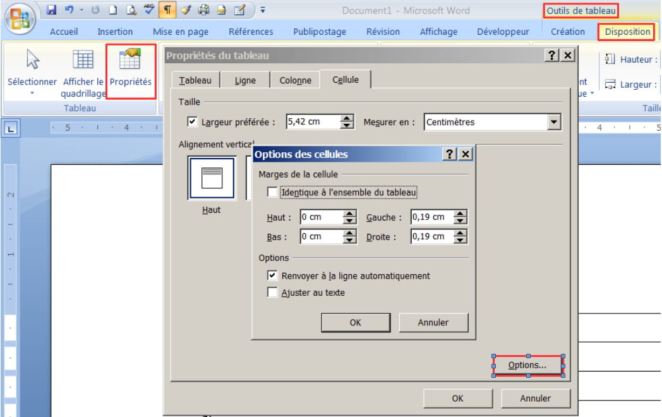Switch to the Affichage ribbon tab
Image resolution: width=662 pixels, height=417 pixels.
coord(438,32)
